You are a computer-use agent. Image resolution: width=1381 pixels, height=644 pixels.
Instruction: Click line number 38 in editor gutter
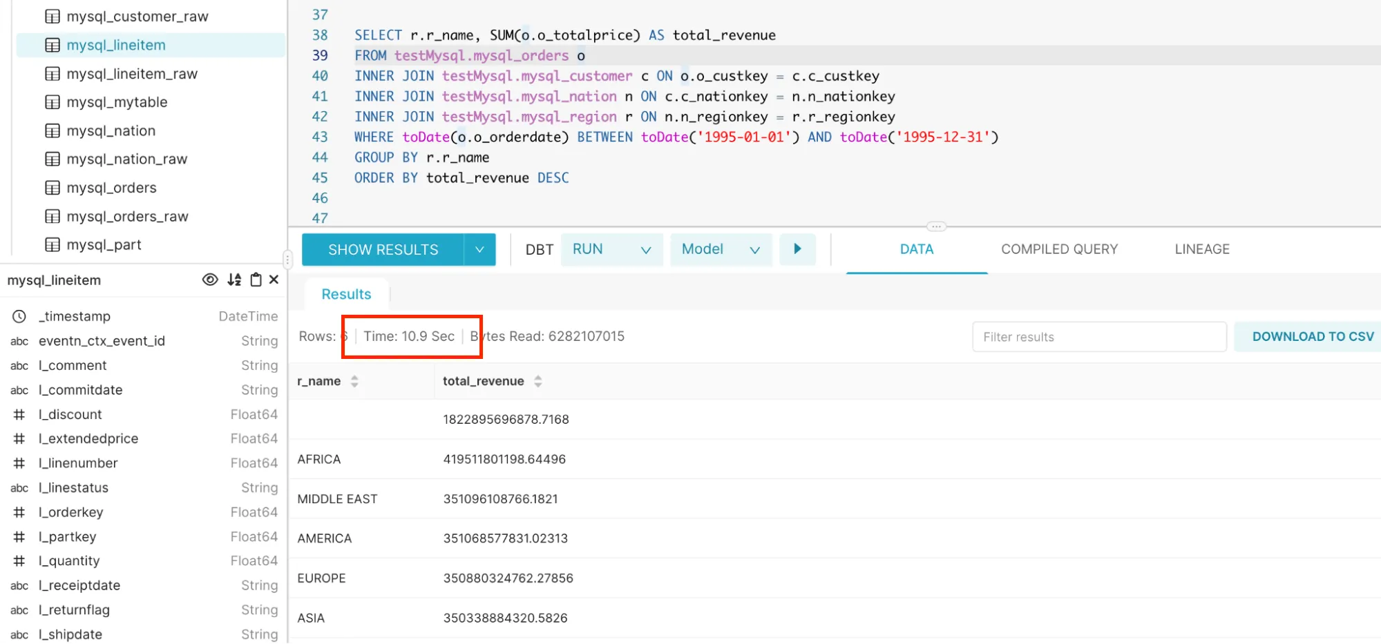[320, 35]
